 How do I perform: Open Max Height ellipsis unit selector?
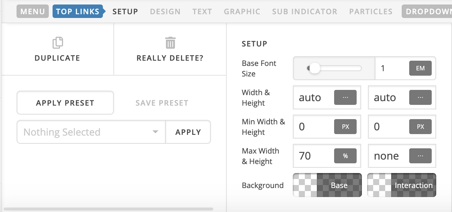click(x=420, y=156)
